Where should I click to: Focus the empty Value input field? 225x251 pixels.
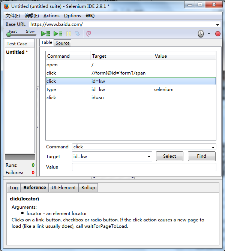pyautogui.click(x=144, y=167)
